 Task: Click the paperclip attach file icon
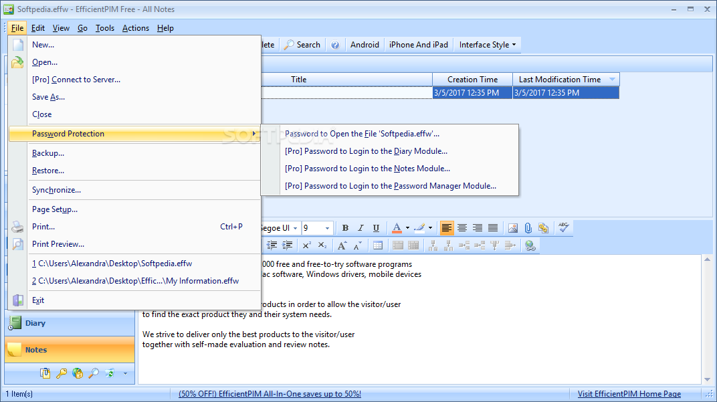(x=528, y=227)
